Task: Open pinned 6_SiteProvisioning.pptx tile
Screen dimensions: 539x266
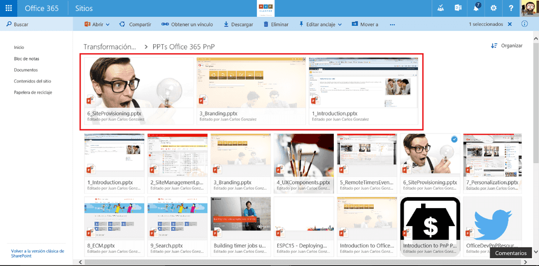Action: point(139,90)
